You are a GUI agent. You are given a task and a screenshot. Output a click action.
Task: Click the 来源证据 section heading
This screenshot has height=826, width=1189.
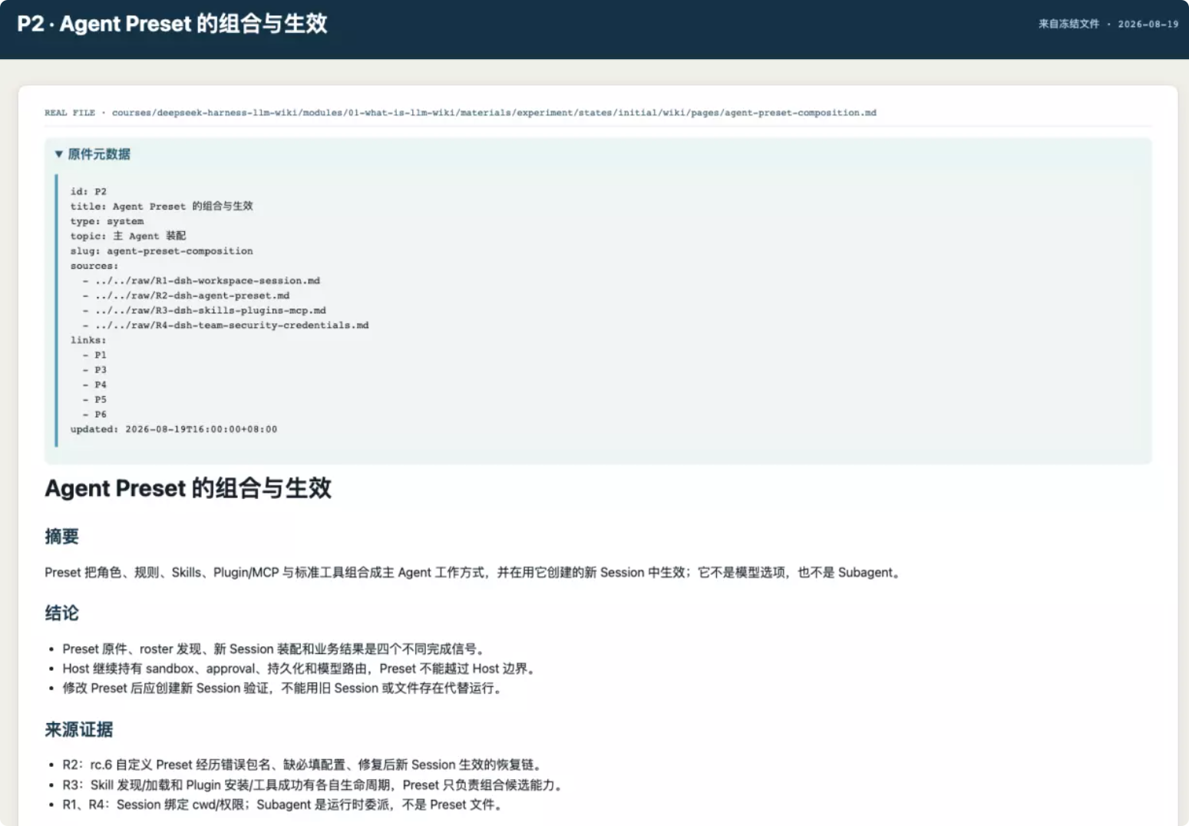pyautogui.click(x=78, y=729)
